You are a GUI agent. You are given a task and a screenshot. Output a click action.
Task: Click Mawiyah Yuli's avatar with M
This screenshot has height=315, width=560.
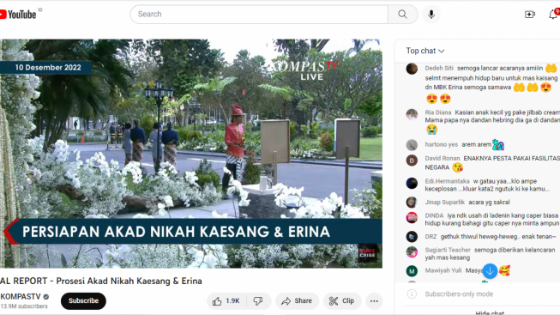(x=412, y=270)
